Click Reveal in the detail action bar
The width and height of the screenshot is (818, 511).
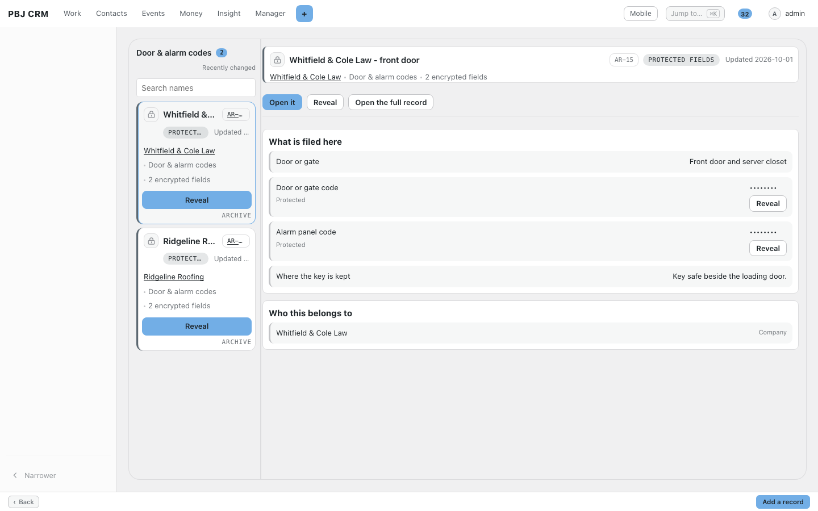[325, 102]
